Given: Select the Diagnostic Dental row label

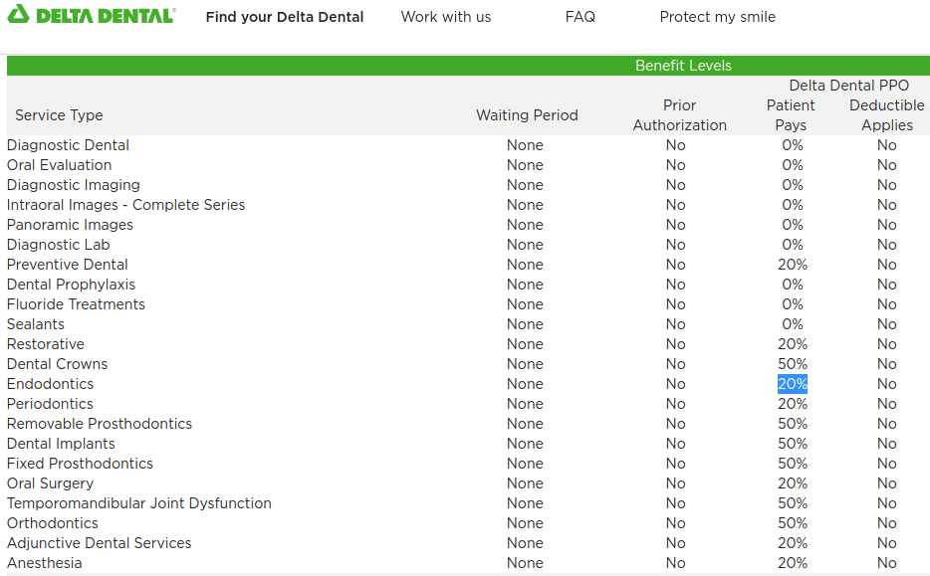Looking at the screenshot, I should 68,145.
